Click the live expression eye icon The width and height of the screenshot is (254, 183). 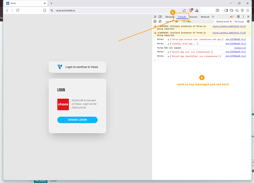pos(177,21)
